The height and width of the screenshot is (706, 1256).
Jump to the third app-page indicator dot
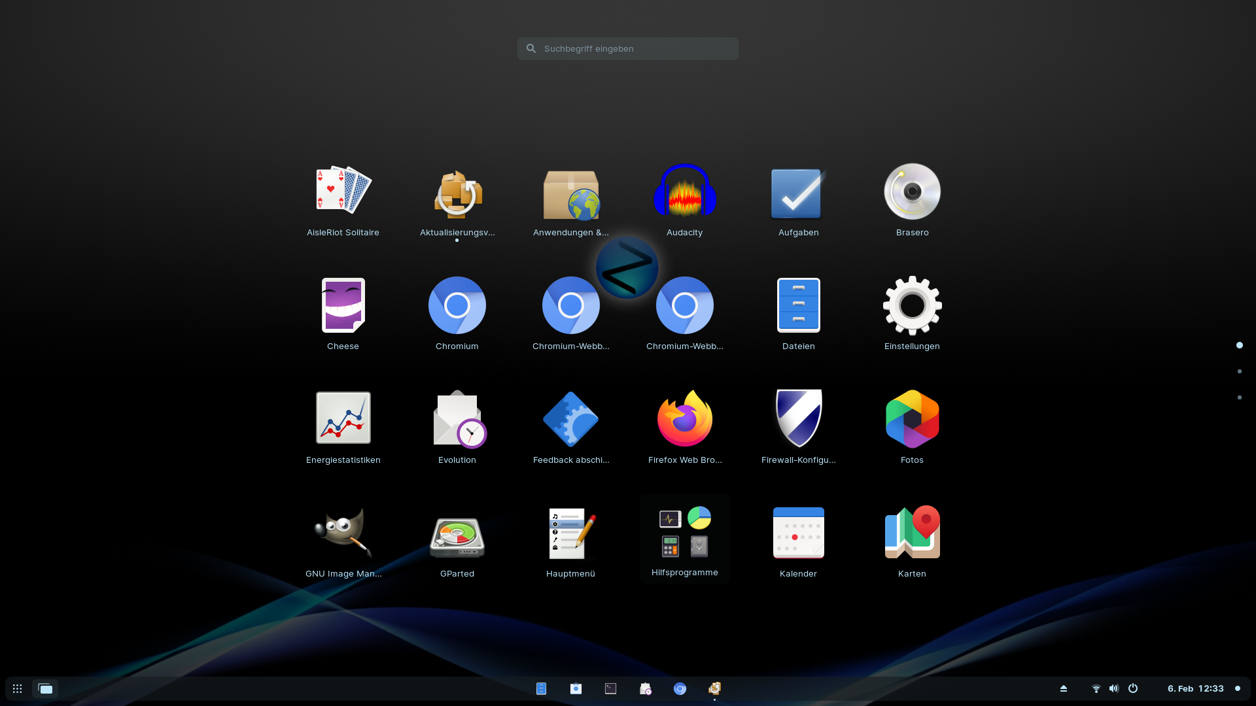point(1239,397)
